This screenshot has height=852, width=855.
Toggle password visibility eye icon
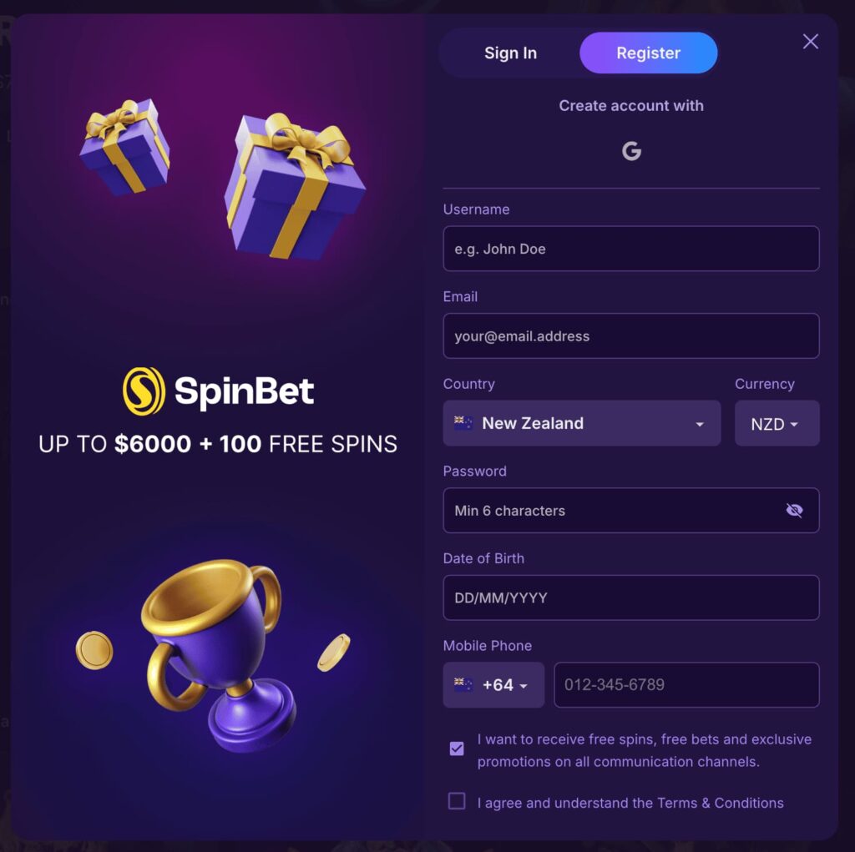[x=794, y=511]
